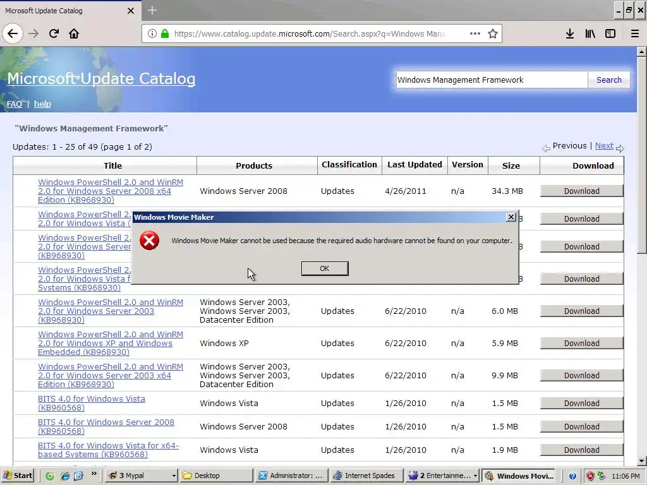The width and height of the screenshot is (647, 485).
Task: Sort results by Classification column
Action: 349,165
